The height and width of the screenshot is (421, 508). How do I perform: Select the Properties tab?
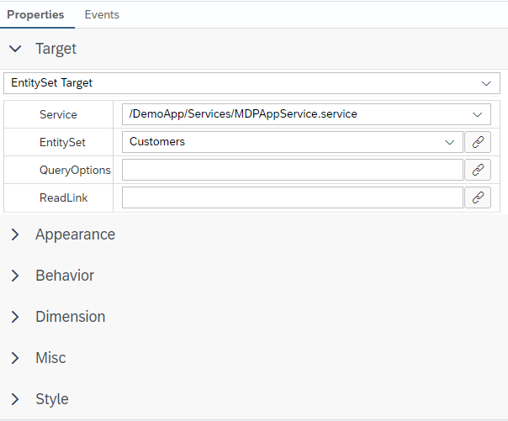(35, 14)
